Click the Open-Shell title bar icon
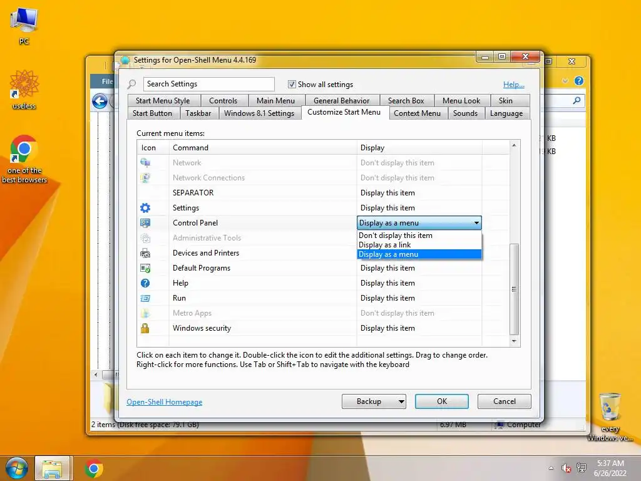Screen dimensions: 641x481 point(125,60)
